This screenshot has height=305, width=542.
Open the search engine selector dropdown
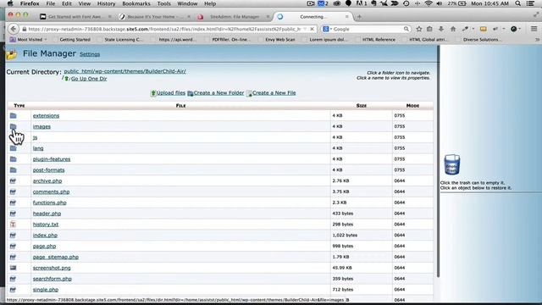click(x=328, y=29)
